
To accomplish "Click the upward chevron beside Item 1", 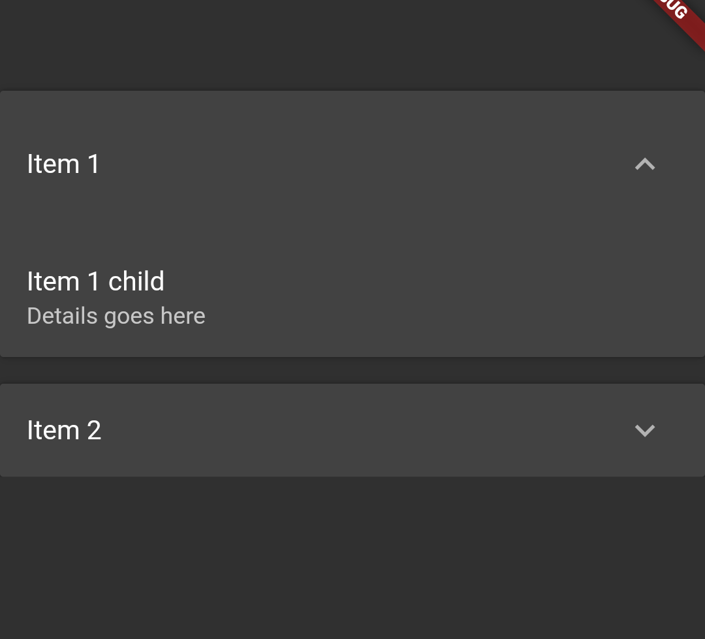I will 645,164.
